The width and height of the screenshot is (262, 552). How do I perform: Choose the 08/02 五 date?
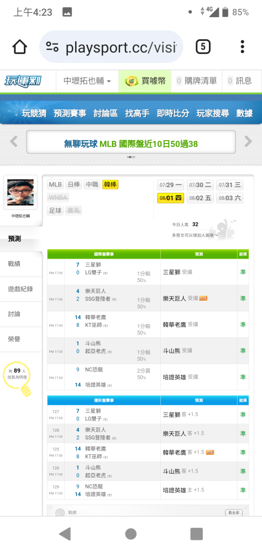pyautogui.click(x=200, y=198)
